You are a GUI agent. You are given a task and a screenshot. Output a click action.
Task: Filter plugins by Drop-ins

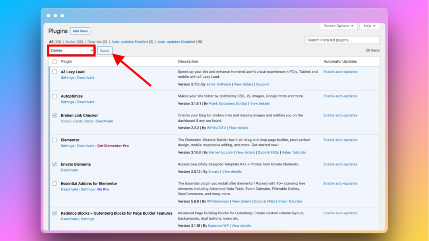click(94, 42)
